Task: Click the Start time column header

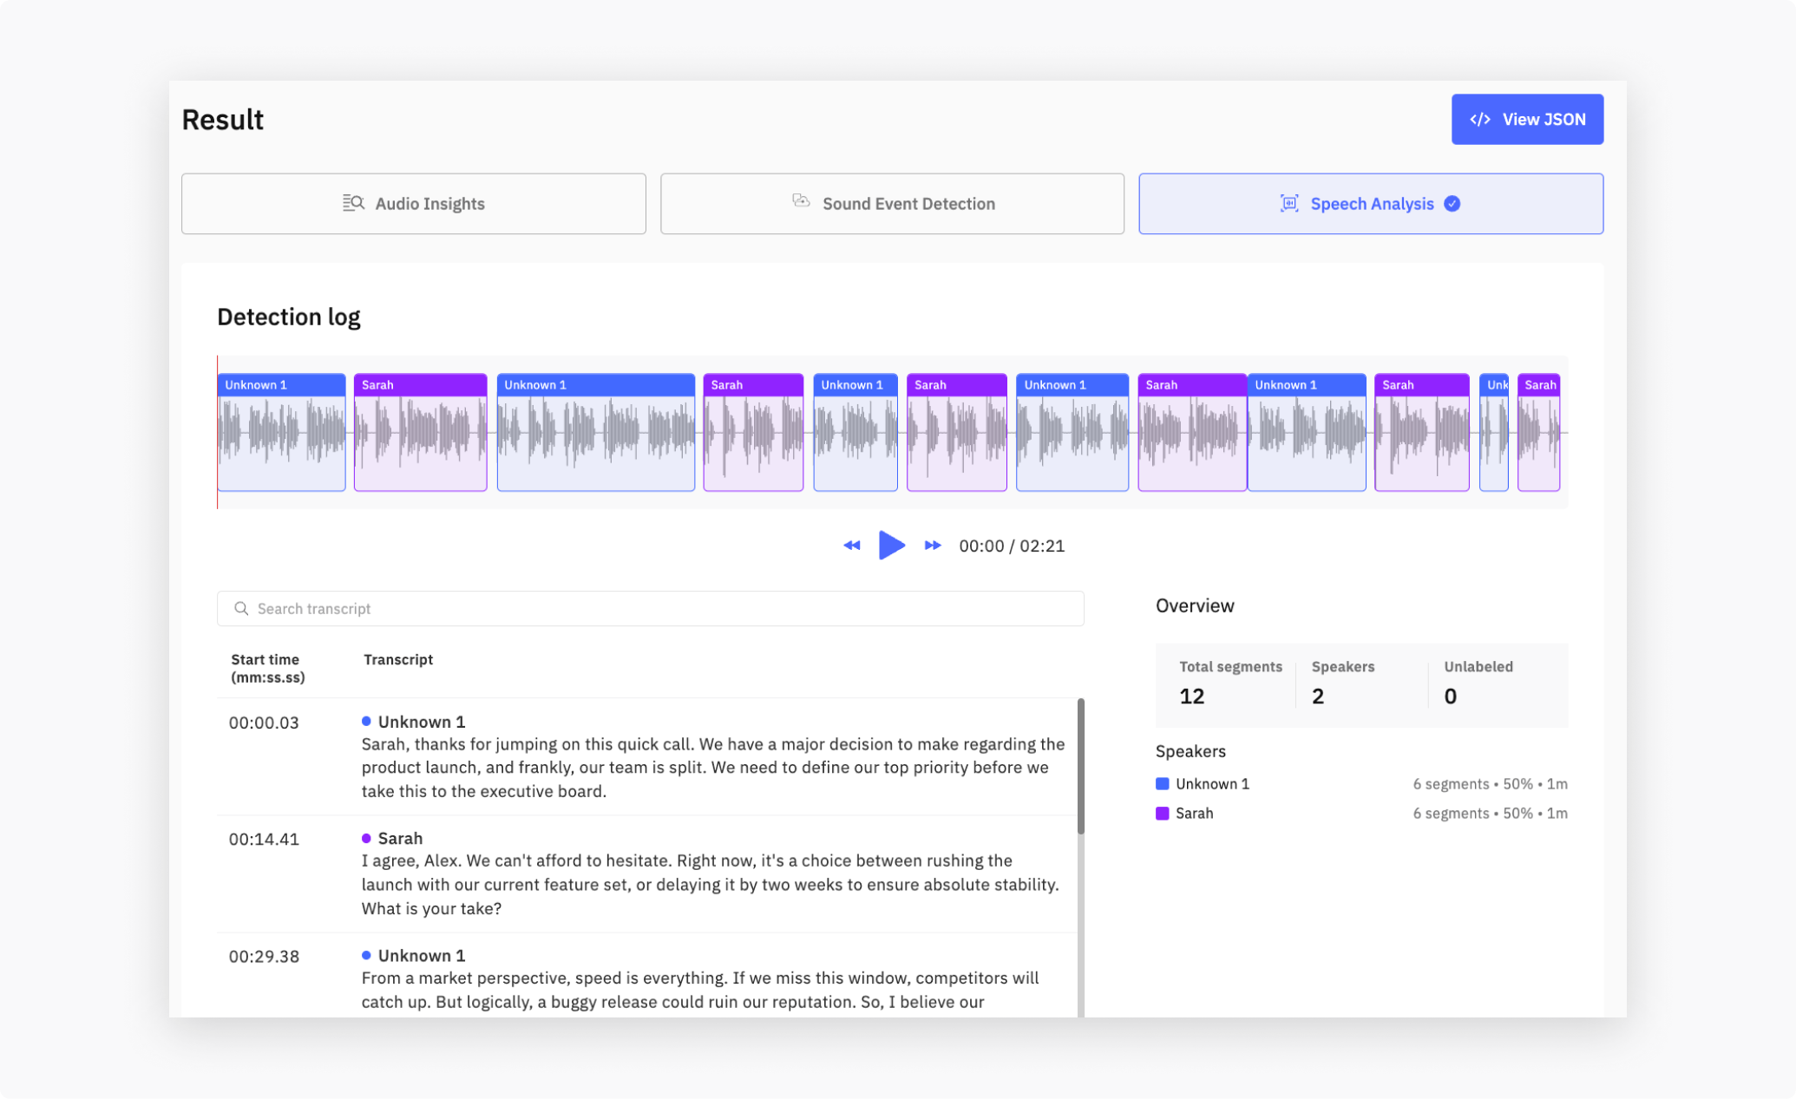Action: [x=267, y=668]
